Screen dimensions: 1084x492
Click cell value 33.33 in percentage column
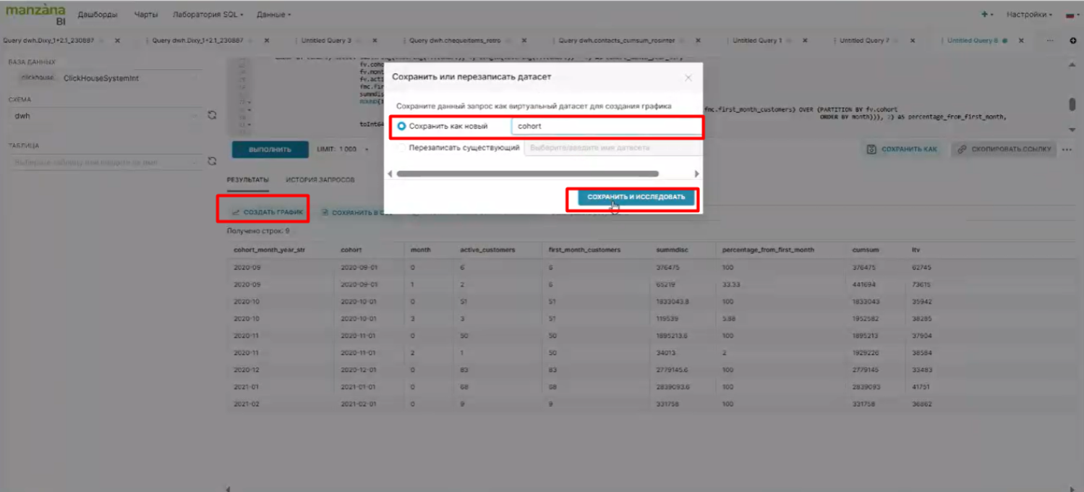731,284
